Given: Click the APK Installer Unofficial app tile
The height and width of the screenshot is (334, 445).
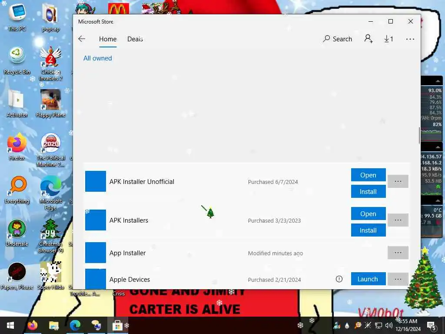Looking at the screenshot, I should (x=96, y=181).
